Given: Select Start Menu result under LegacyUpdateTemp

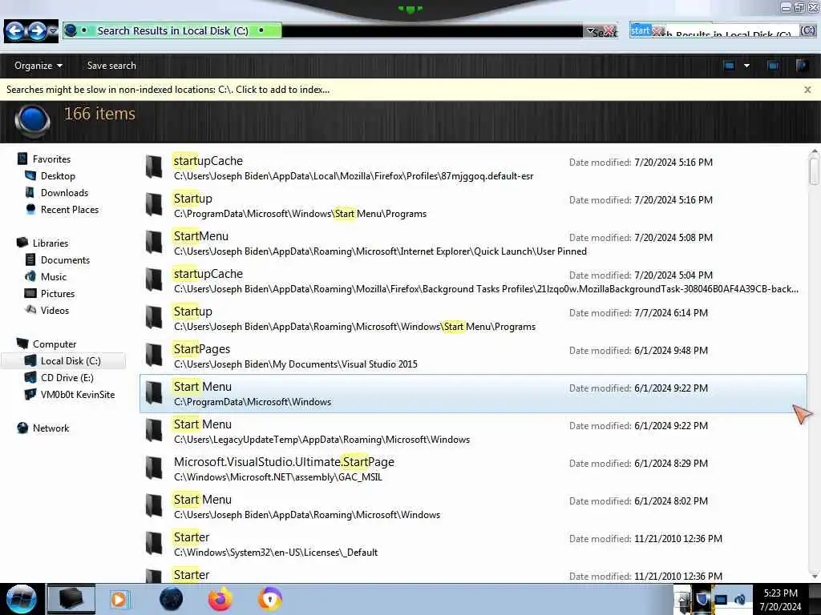Looking at the screenshot, I should pyautogui.click(x=473, y=431).
